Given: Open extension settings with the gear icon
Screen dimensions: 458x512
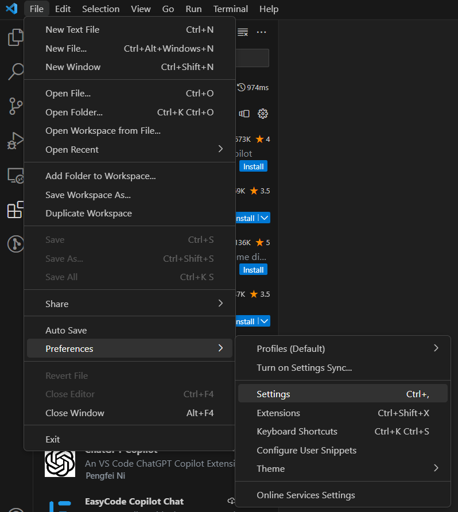Looking at the screenshot, I should tap(263, 113).
